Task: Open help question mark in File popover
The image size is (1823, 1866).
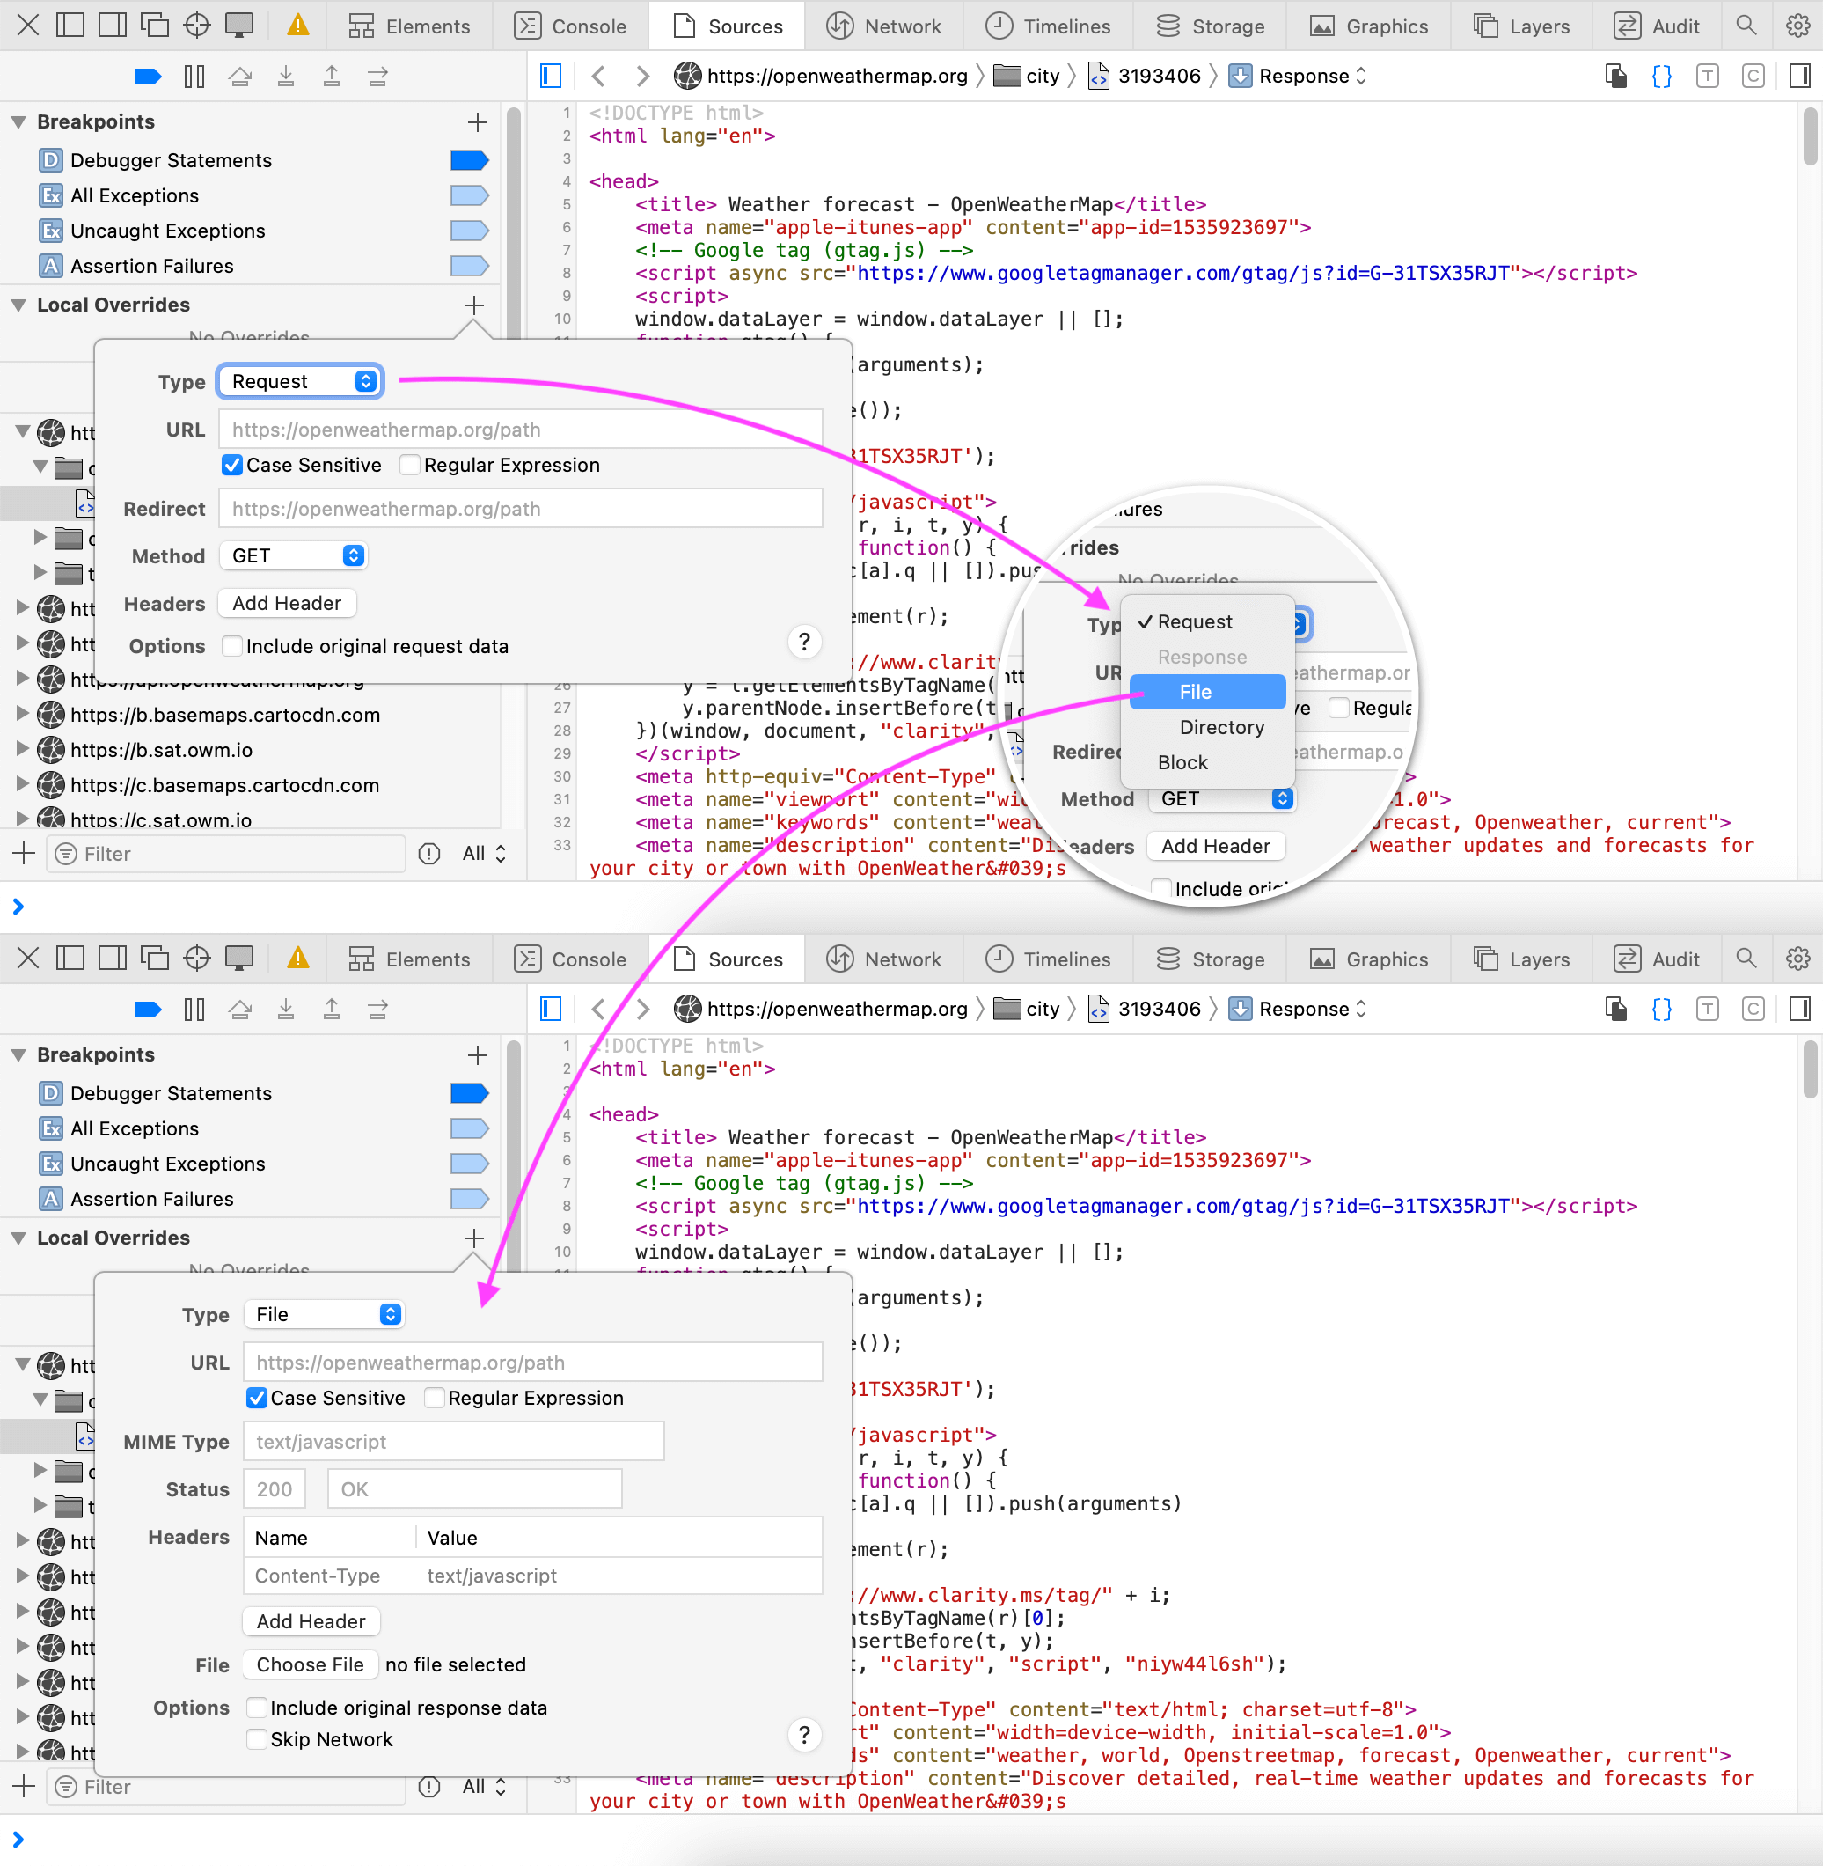Action: (804, 1735)
